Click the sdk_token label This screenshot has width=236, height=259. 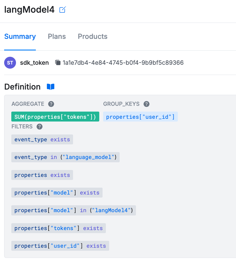(x=34, y=63)
